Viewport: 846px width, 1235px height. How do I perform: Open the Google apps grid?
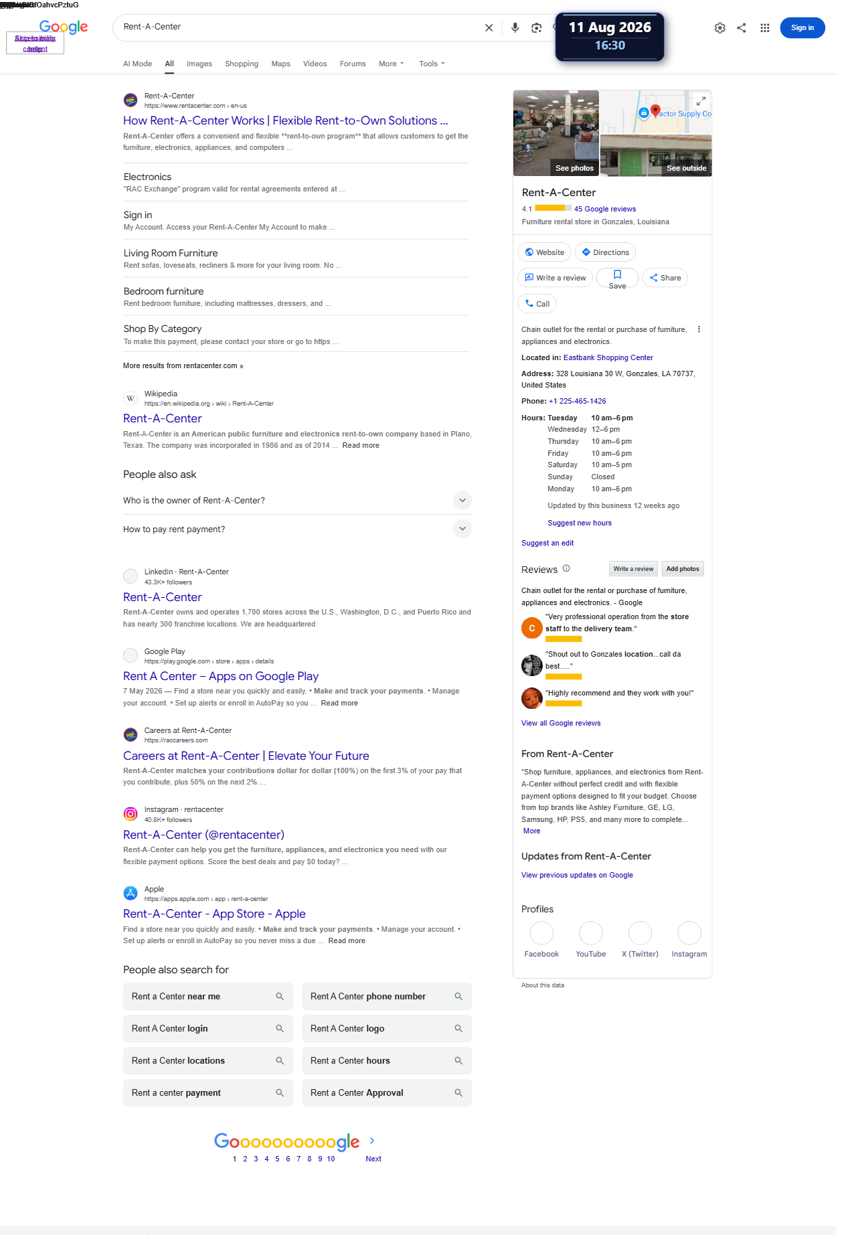point(764,27)
